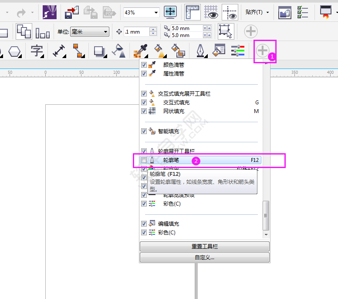This screenshot has width=338, height=299.
Task: Select the Connector tool
Action: tap(78, 51)
